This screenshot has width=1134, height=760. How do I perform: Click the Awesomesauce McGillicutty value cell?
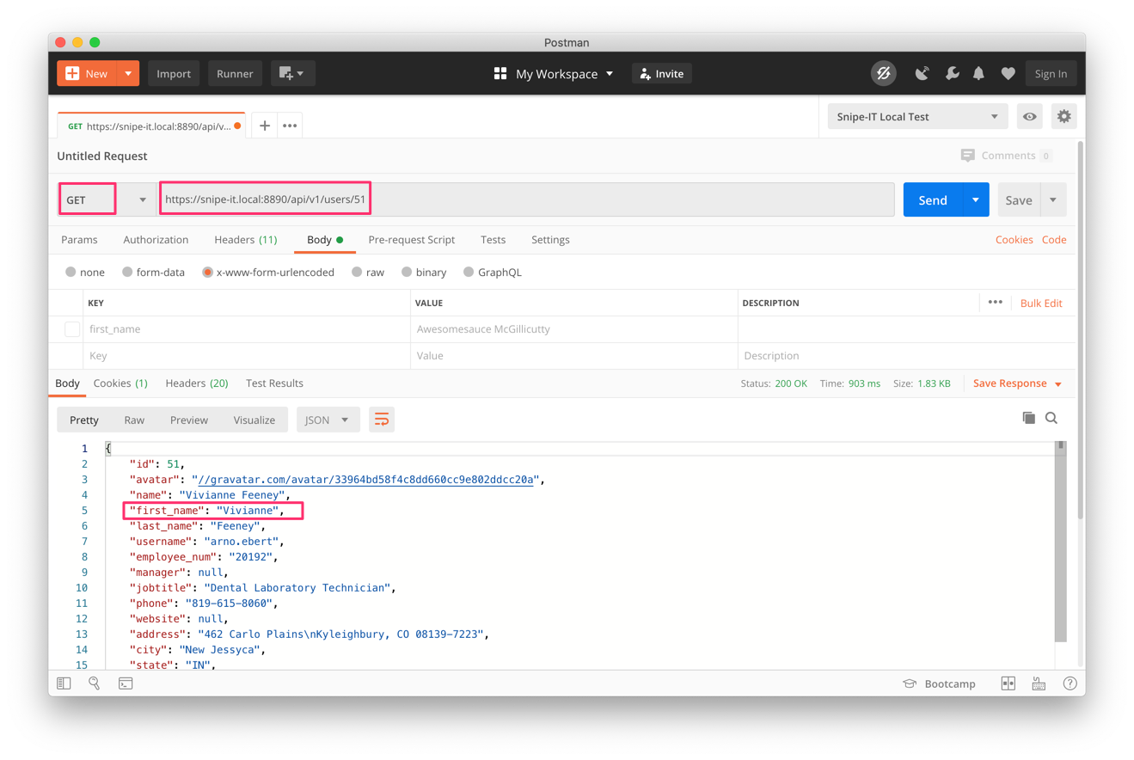pos(573,329)
